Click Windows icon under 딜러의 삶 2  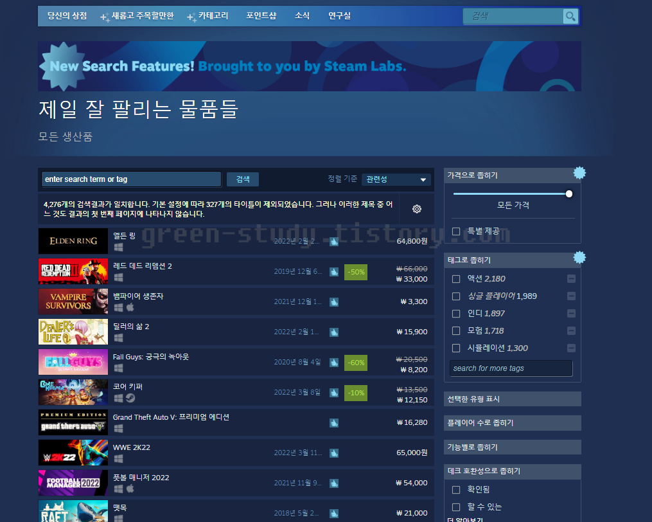118,337
